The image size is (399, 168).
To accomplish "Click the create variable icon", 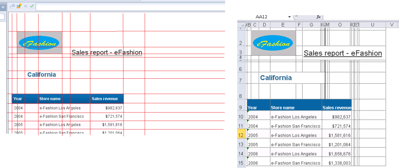I will click(19, 6).
